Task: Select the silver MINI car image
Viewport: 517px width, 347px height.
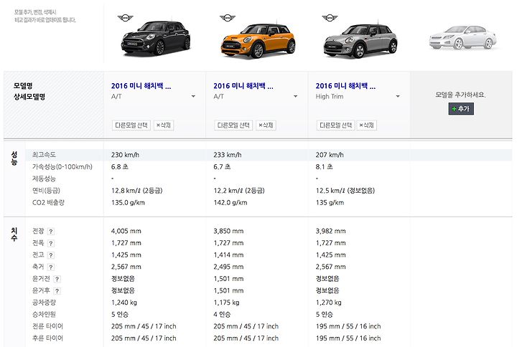Action: pyautogui.click(x=360, y=40)
